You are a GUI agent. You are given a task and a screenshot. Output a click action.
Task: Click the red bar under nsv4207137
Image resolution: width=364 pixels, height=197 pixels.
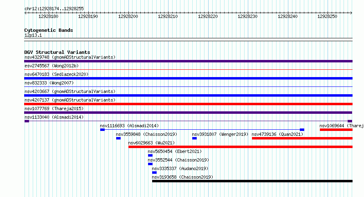[x=188, y=104]
